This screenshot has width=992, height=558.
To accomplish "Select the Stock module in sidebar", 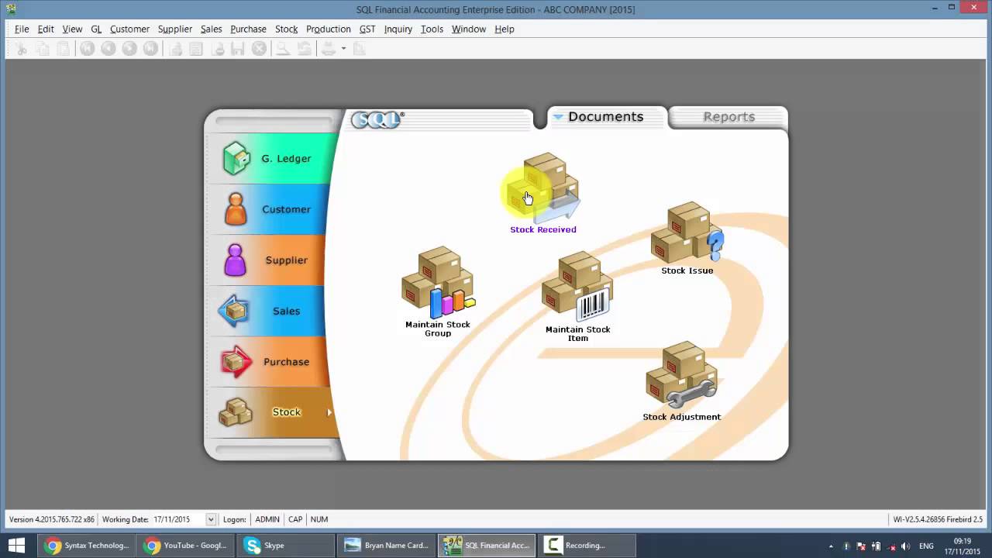I will [271, 412].
